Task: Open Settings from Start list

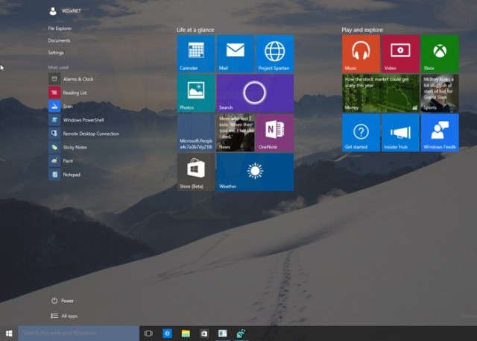Action: click(x=56, y=53)
